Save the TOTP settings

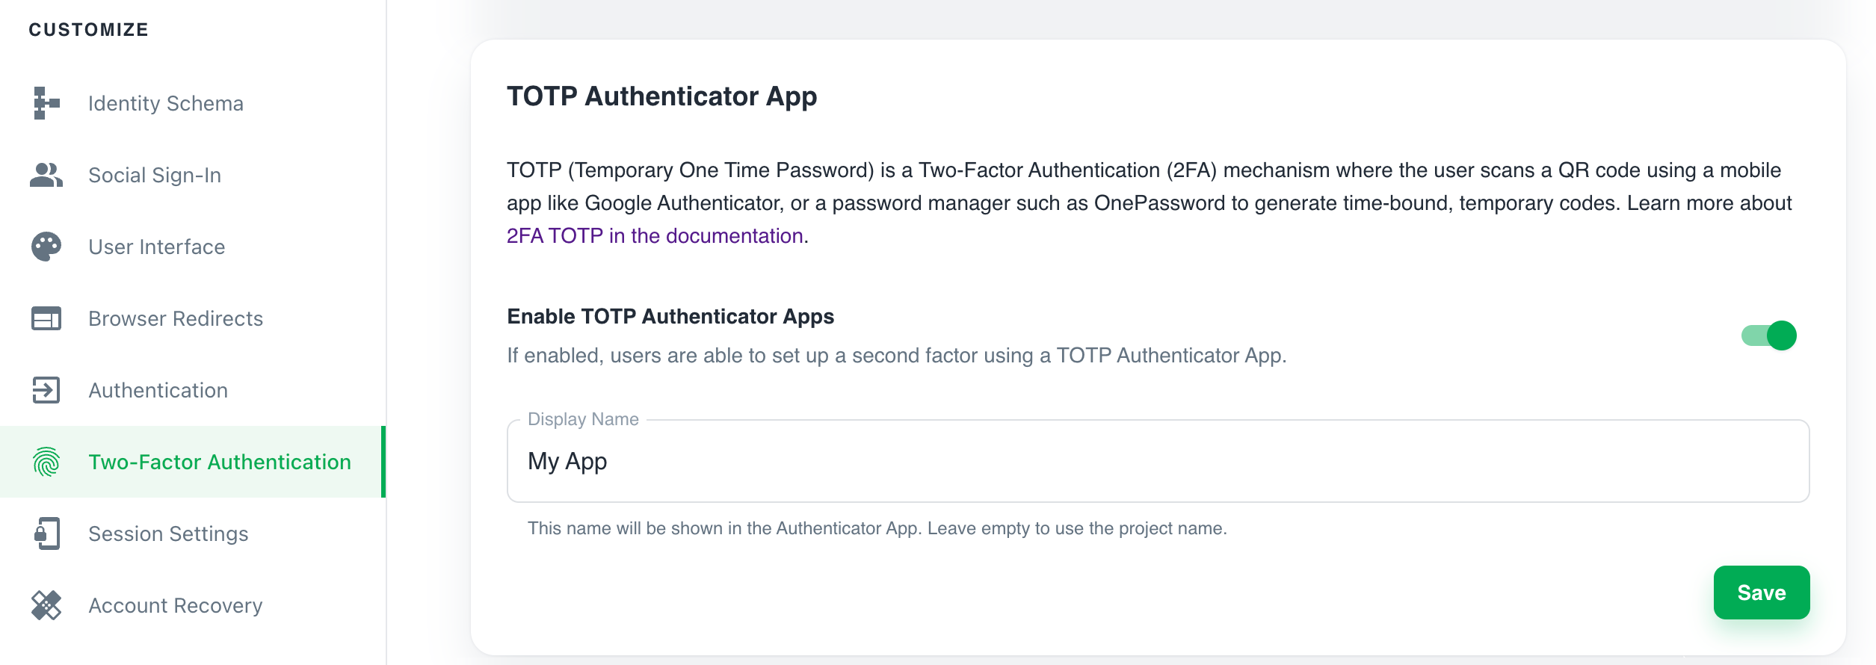pyautogui.click(x=1762, y=593)
